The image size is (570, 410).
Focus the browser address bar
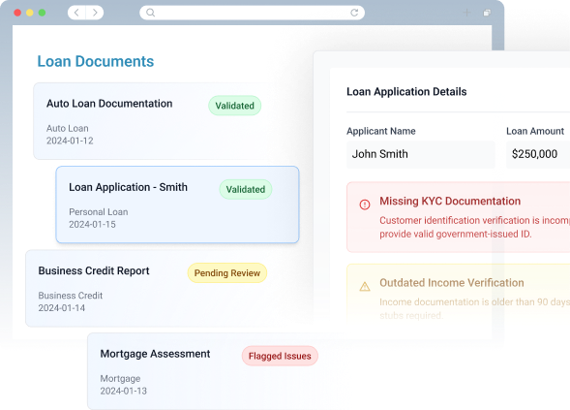[x=253, y=13]
